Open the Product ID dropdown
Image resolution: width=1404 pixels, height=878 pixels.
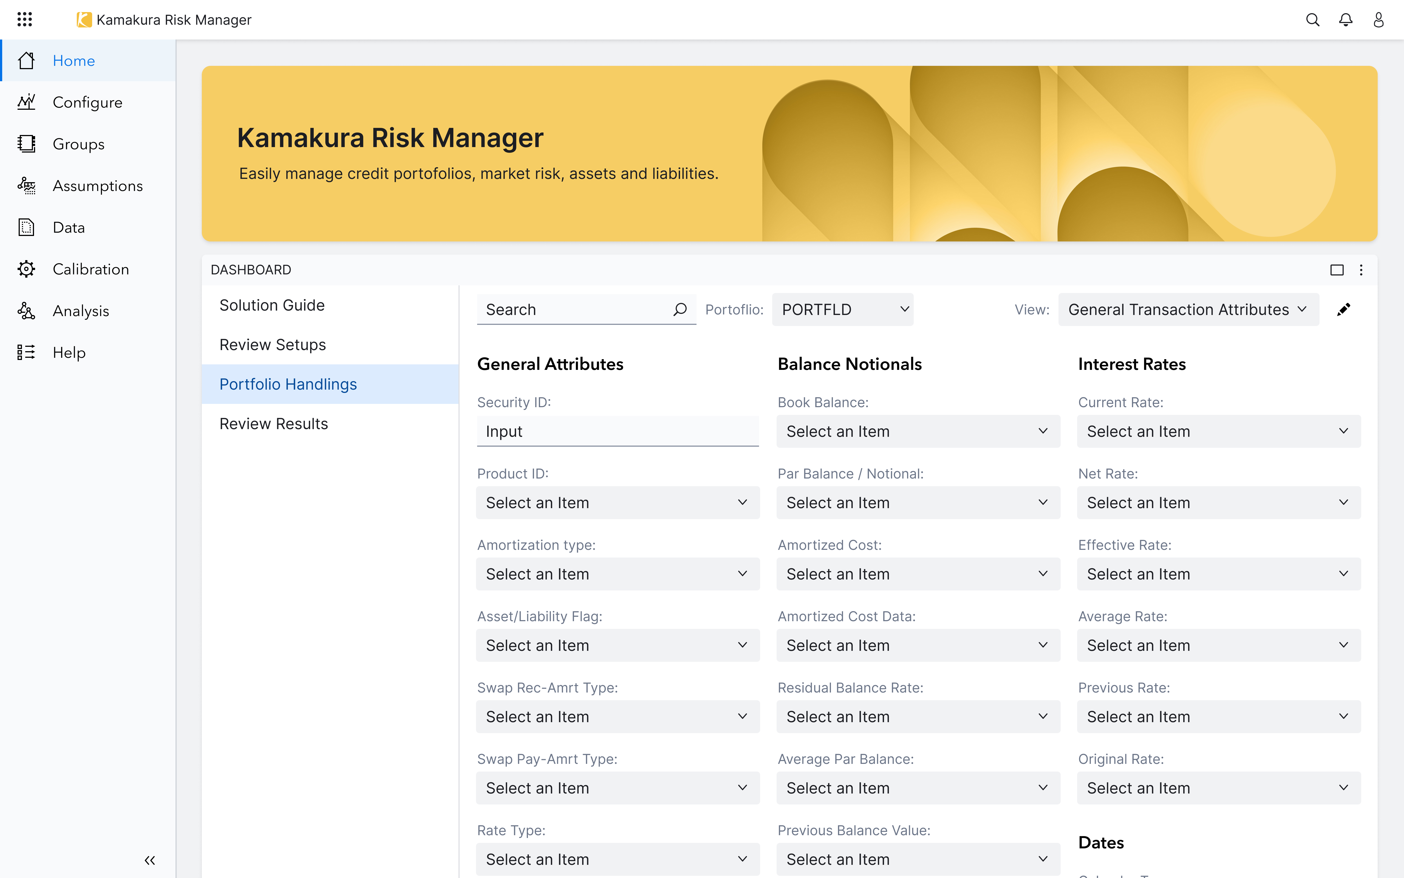(617, 503)
